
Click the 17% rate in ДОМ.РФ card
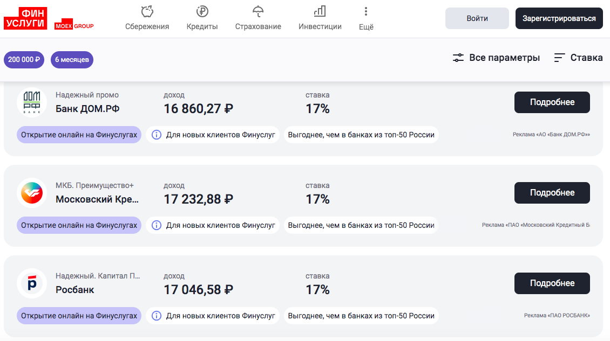coord(317,109)
